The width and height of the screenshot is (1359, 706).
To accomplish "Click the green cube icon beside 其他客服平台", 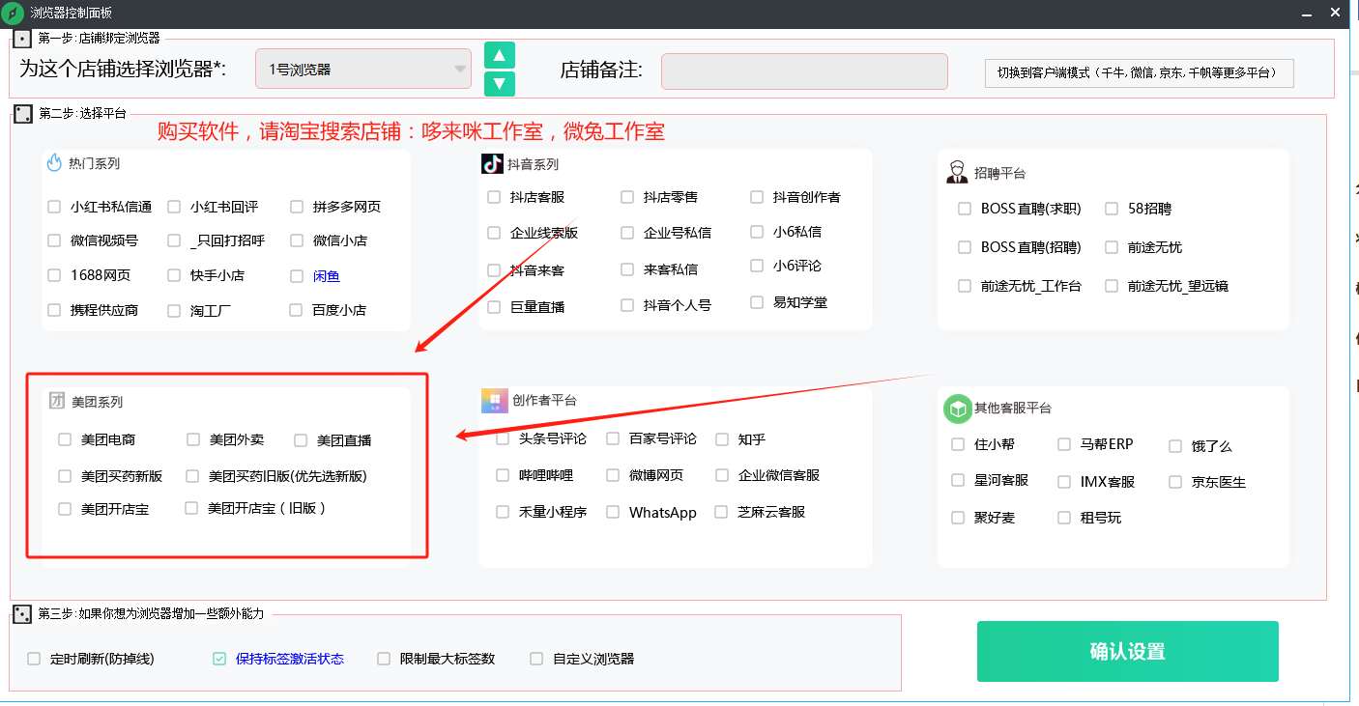I will coord(957,409).
